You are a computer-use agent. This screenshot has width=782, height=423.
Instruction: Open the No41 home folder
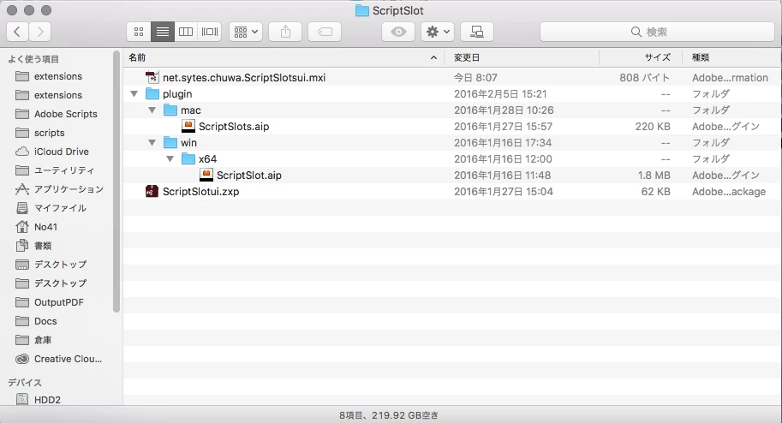(x=45, y=227)
